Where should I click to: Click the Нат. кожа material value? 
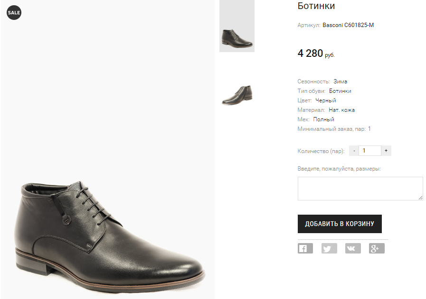tap(341, 110)
